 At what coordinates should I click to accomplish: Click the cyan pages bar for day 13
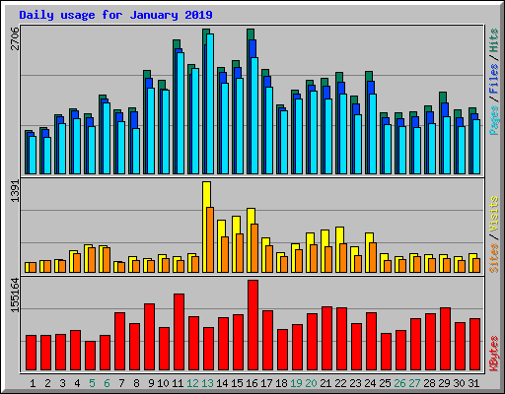tap(210, 103)
